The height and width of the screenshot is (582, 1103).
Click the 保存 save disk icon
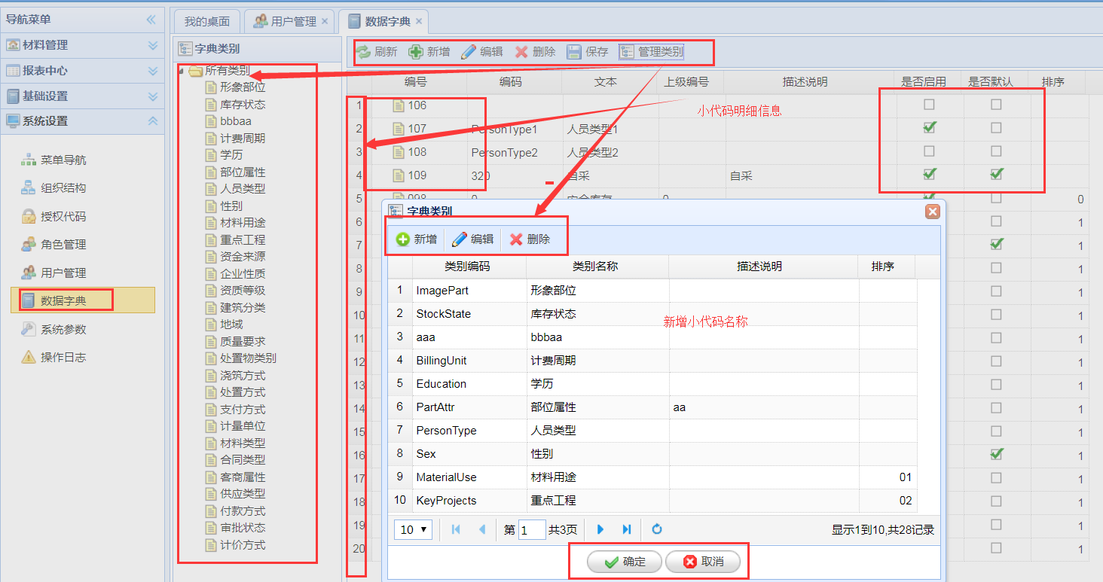[574, 52]
